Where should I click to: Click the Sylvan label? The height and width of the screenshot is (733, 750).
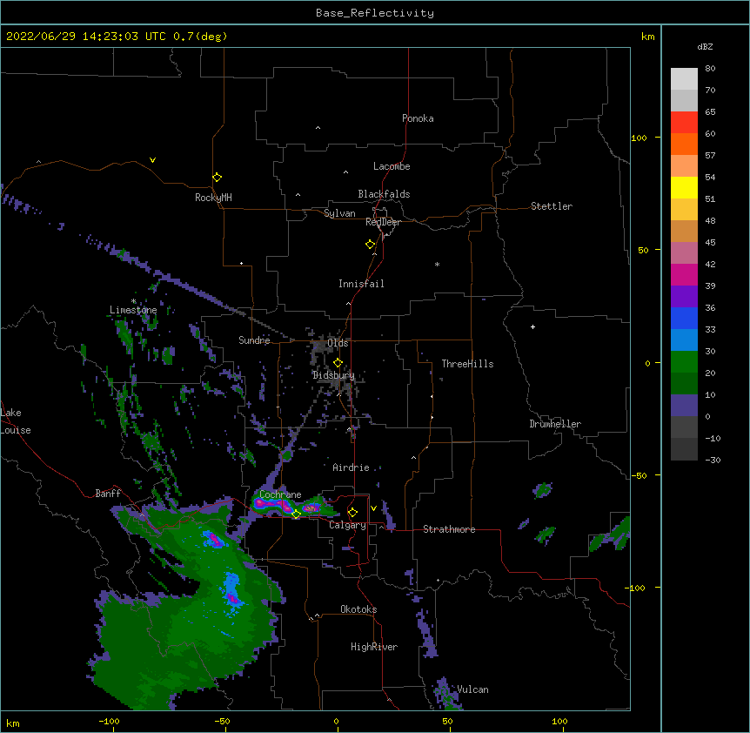[x=339, y=213]
